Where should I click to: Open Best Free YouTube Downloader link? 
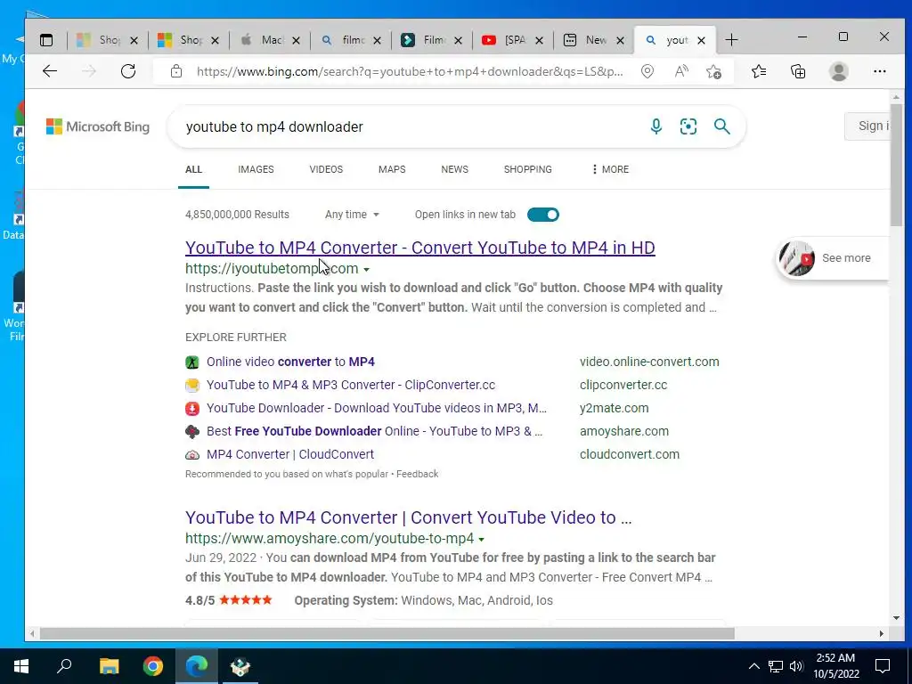pos(374,432)
